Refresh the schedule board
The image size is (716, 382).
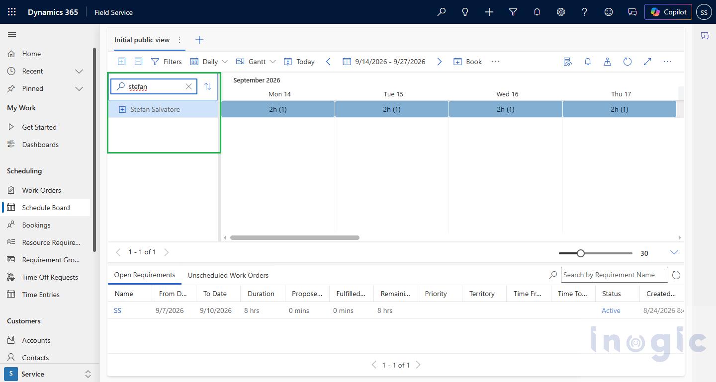coord(627,62)
